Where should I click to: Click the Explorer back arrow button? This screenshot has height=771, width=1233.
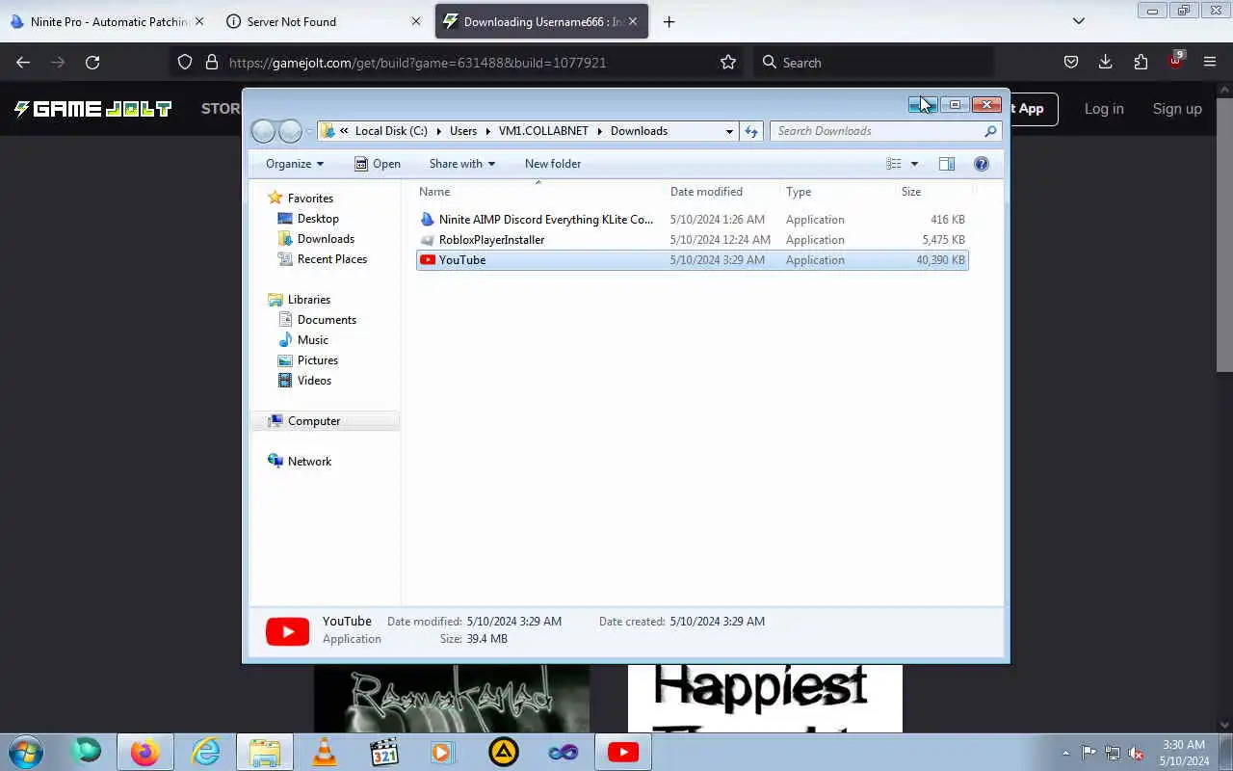(263, 131)
